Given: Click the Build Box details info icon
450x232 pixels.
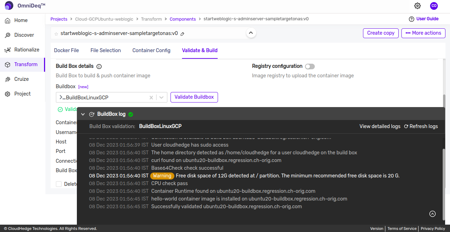Looking at the screenshot, I should click(x=99, y=66).
